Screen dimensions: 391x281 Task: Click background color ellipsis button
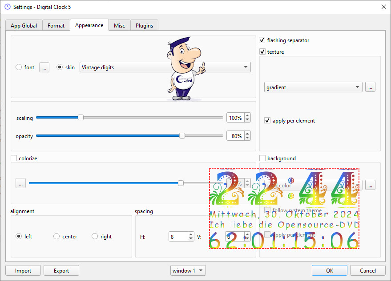pyautogui.click(x=370, y=185)
